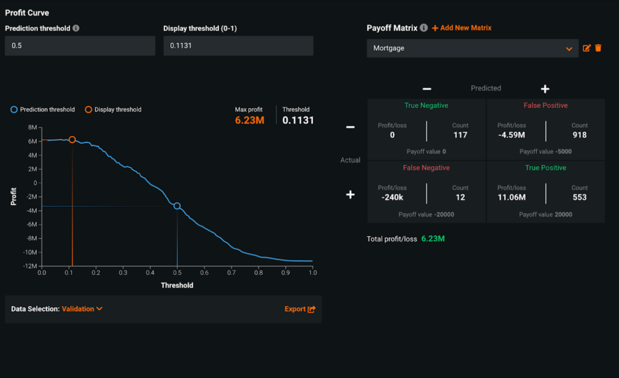The width and height of the screenshot is (619, 378).
Task: Click the Prediction threshold input field
Action: pyautogui.click(x=80, y=45)
